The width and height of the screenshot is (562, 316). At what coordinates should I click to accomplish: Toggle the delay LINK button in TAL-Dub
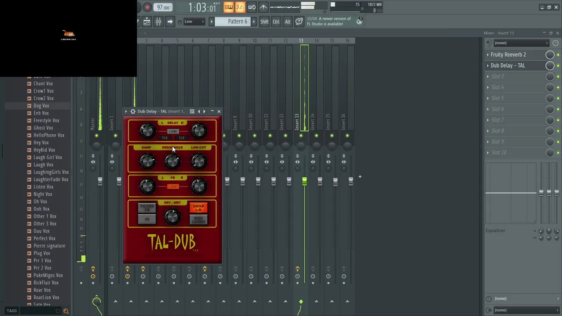(173, 131)
